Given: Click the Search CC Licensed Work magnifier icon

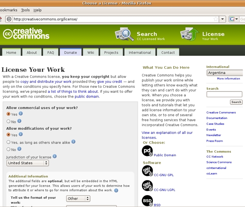Looking at the screenshot, I should (x=124, y=35).
